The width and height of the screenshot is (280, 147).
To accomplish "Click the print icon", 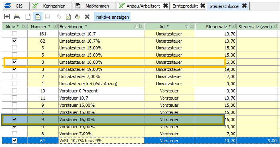I will point(17,17).
